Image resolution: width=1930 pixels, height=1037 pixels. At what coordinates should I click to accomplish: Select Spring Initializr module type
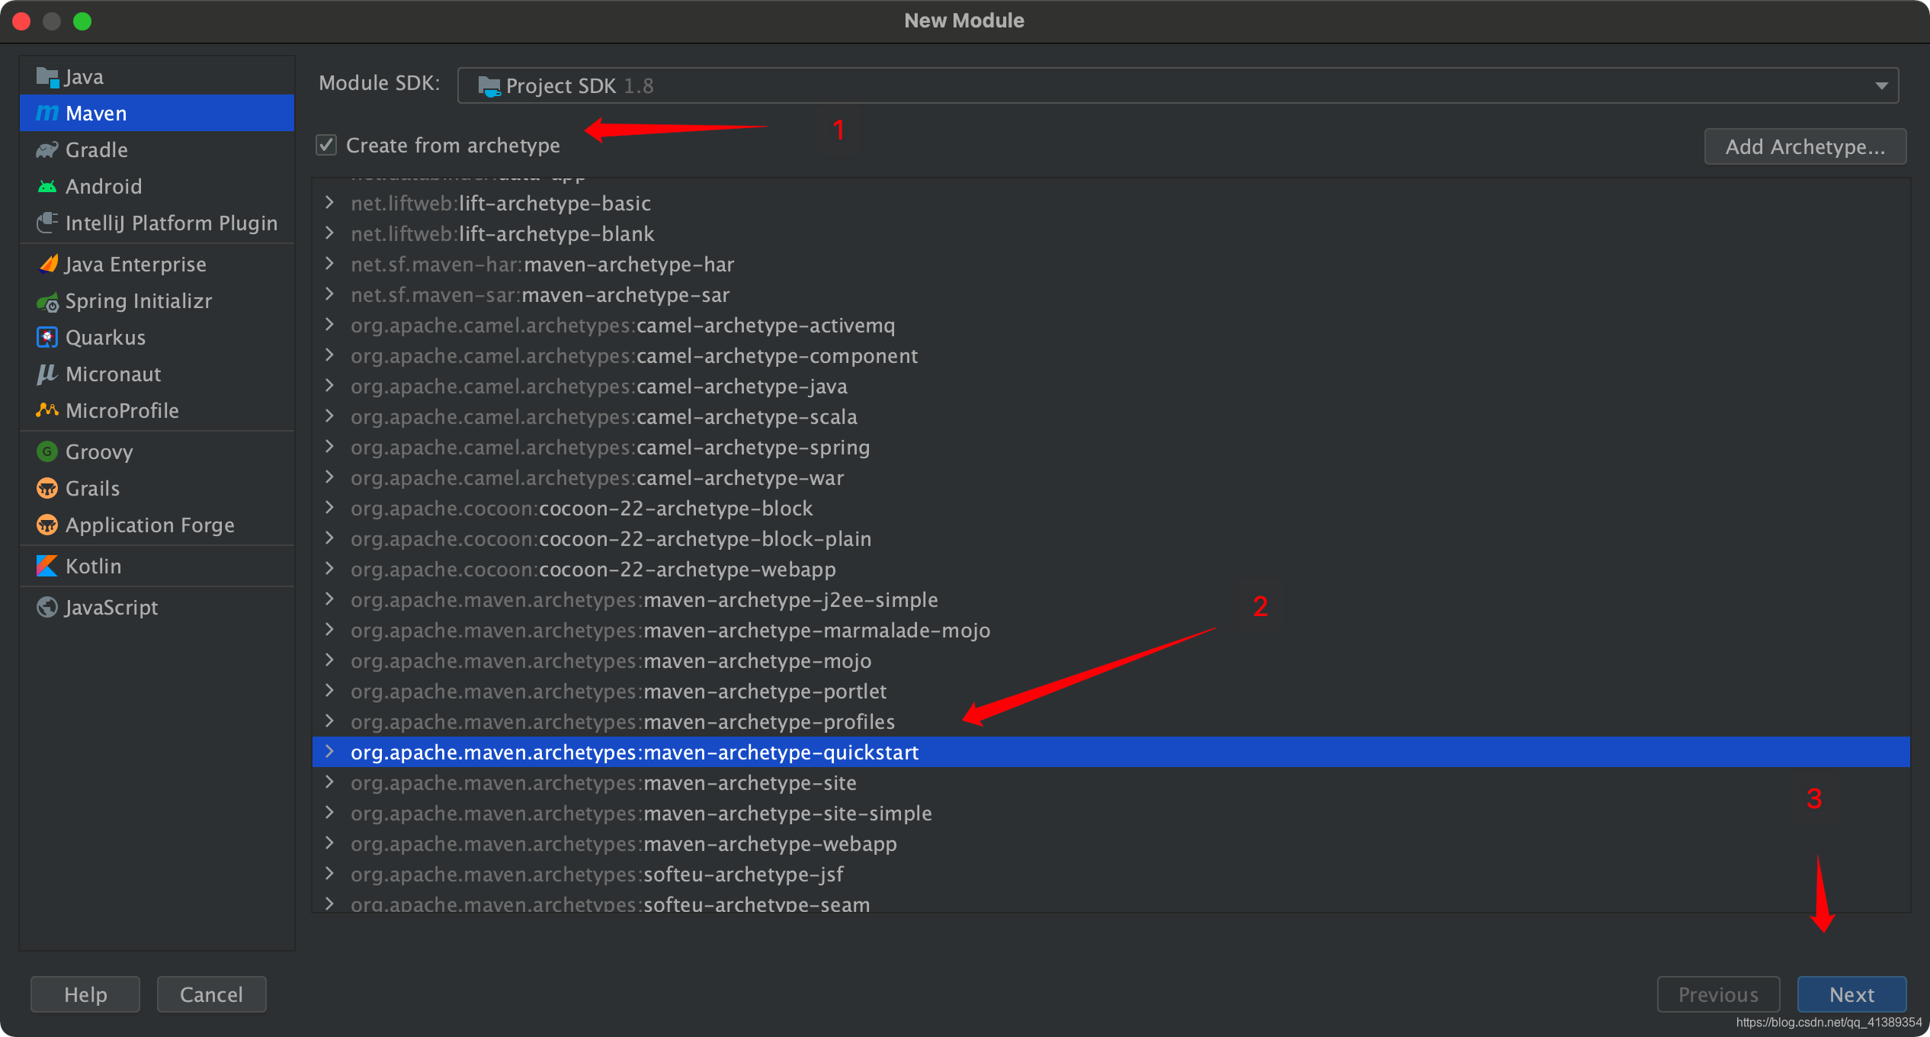click(x=157, y=301)
